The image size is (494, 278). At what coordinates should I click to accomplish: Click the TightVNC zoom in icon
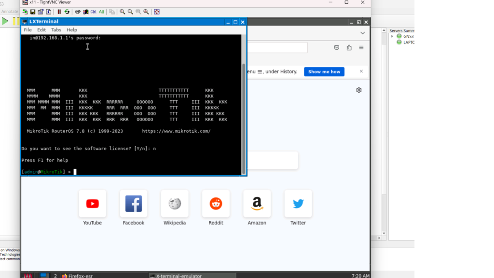coord(123,12)
